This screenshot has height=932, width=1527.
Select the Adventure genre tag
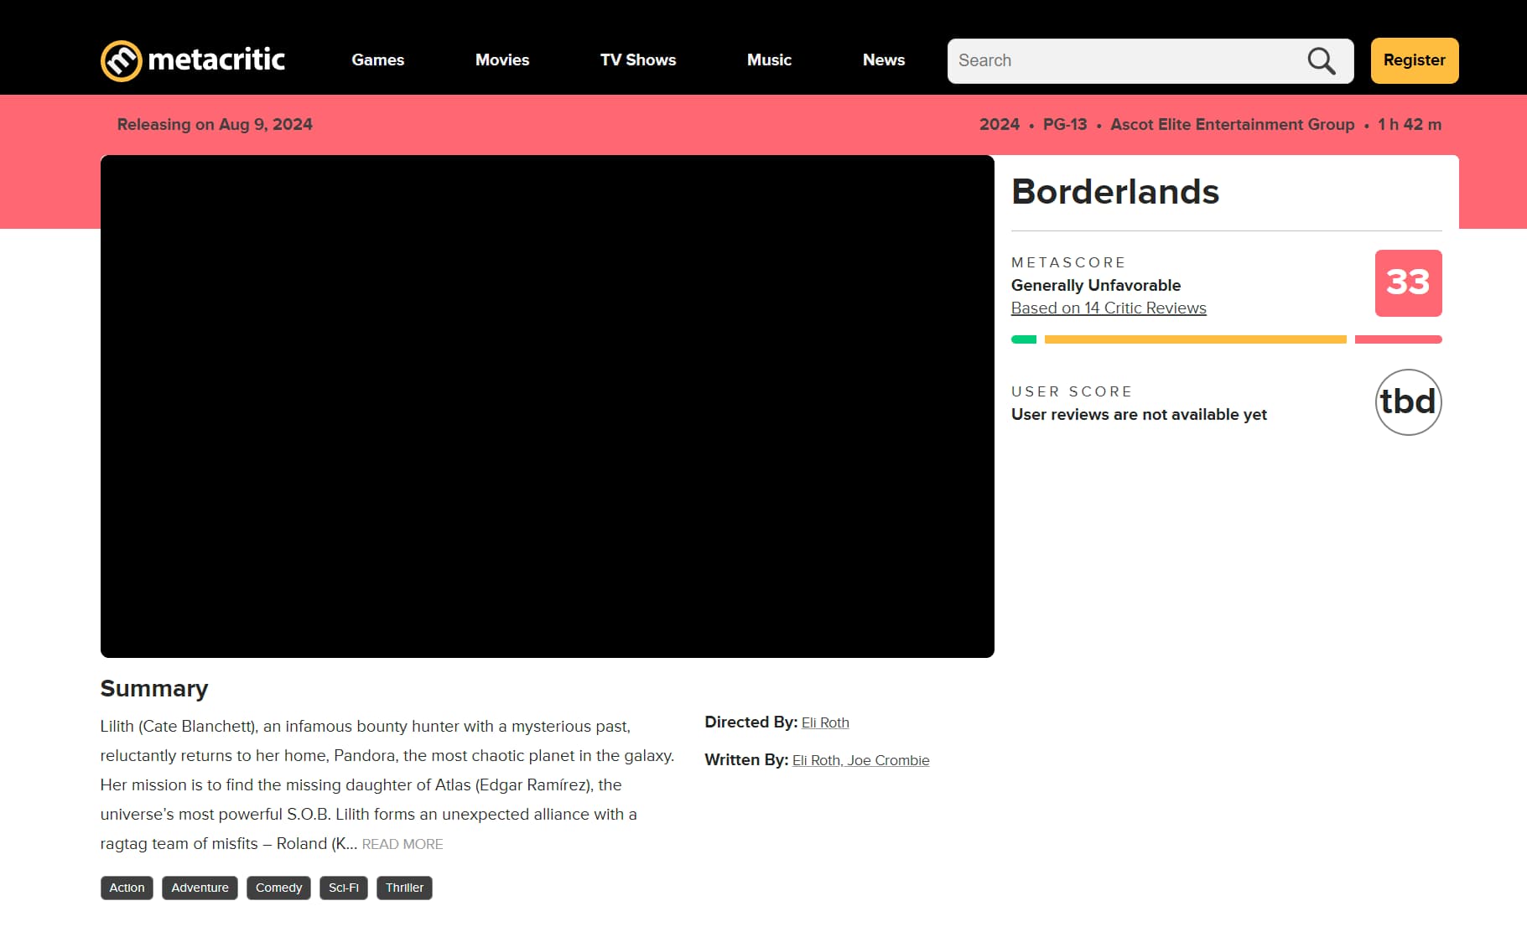coord(200,888)
